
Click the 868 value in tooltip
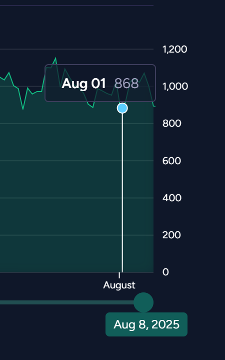[x=126, y=83]
